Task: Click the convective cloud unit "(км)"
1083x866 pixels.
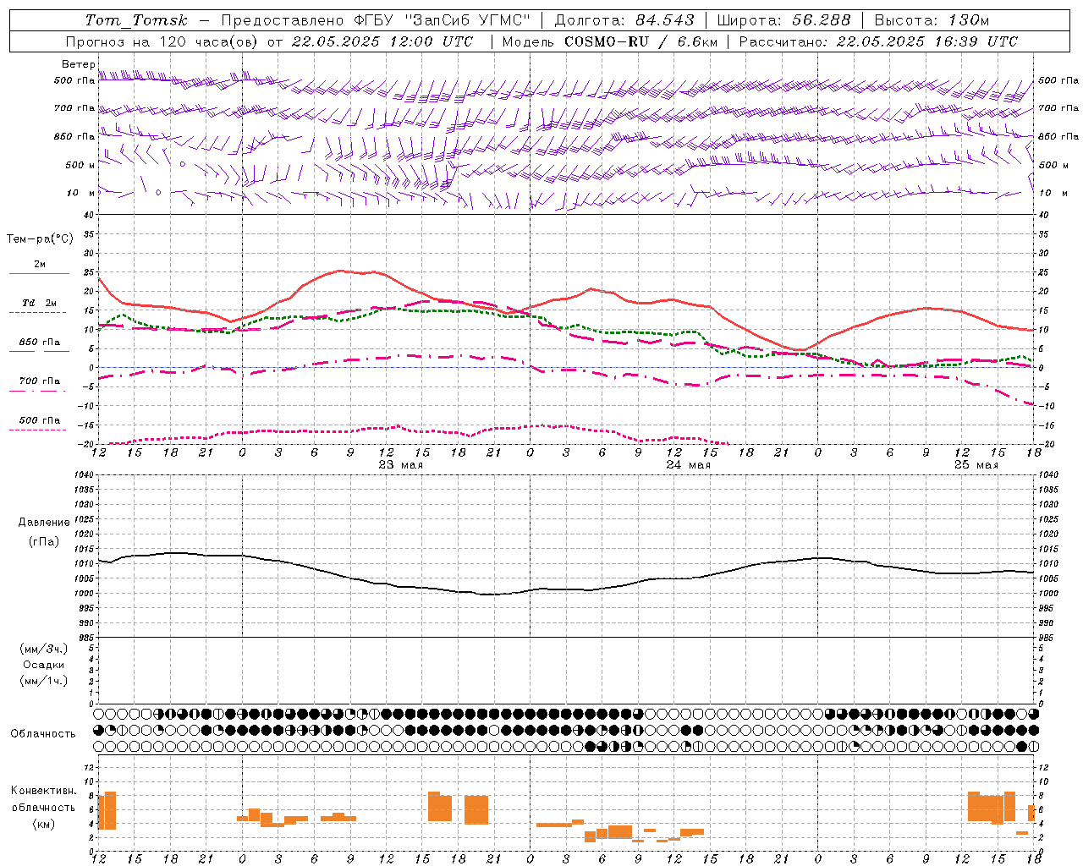Action: [44, 824]
